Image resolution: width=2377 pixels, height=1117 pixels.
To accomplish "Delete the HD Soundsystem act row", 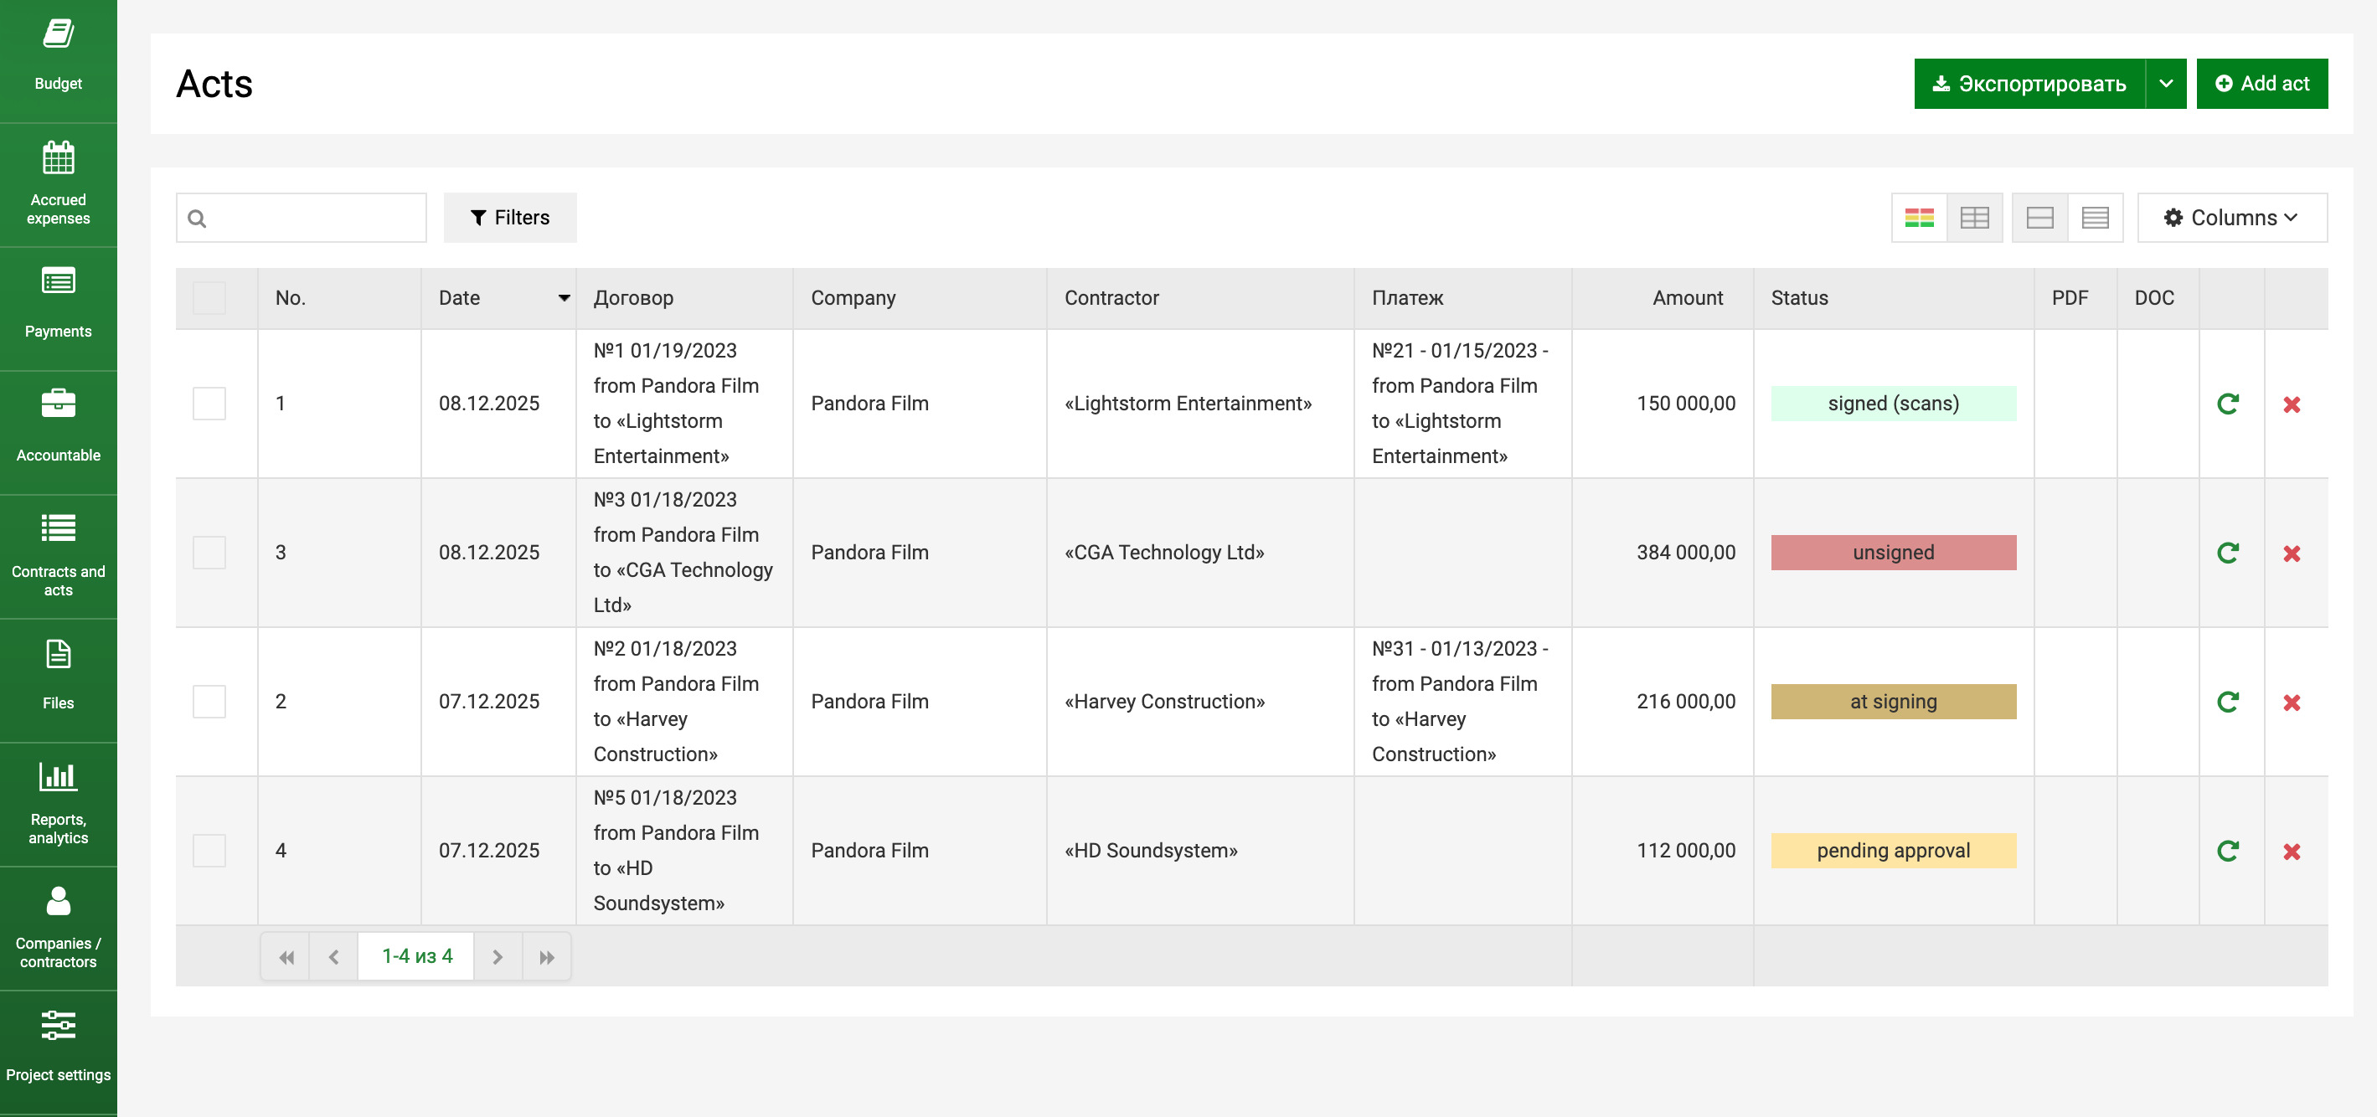I will pyautogui.click(x=2292, y=852).
